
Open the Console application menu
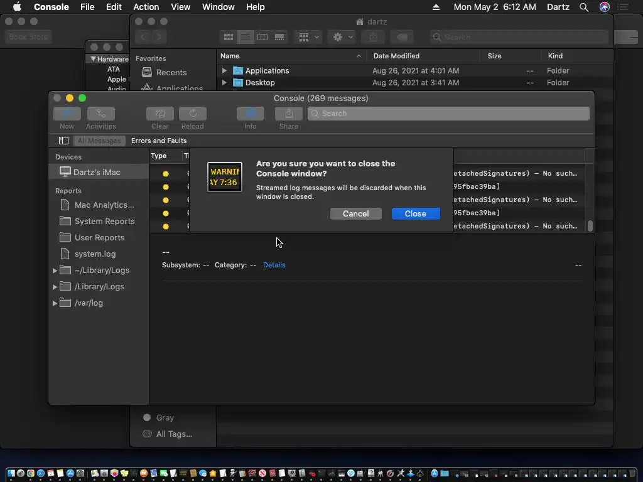pos(51,7)
